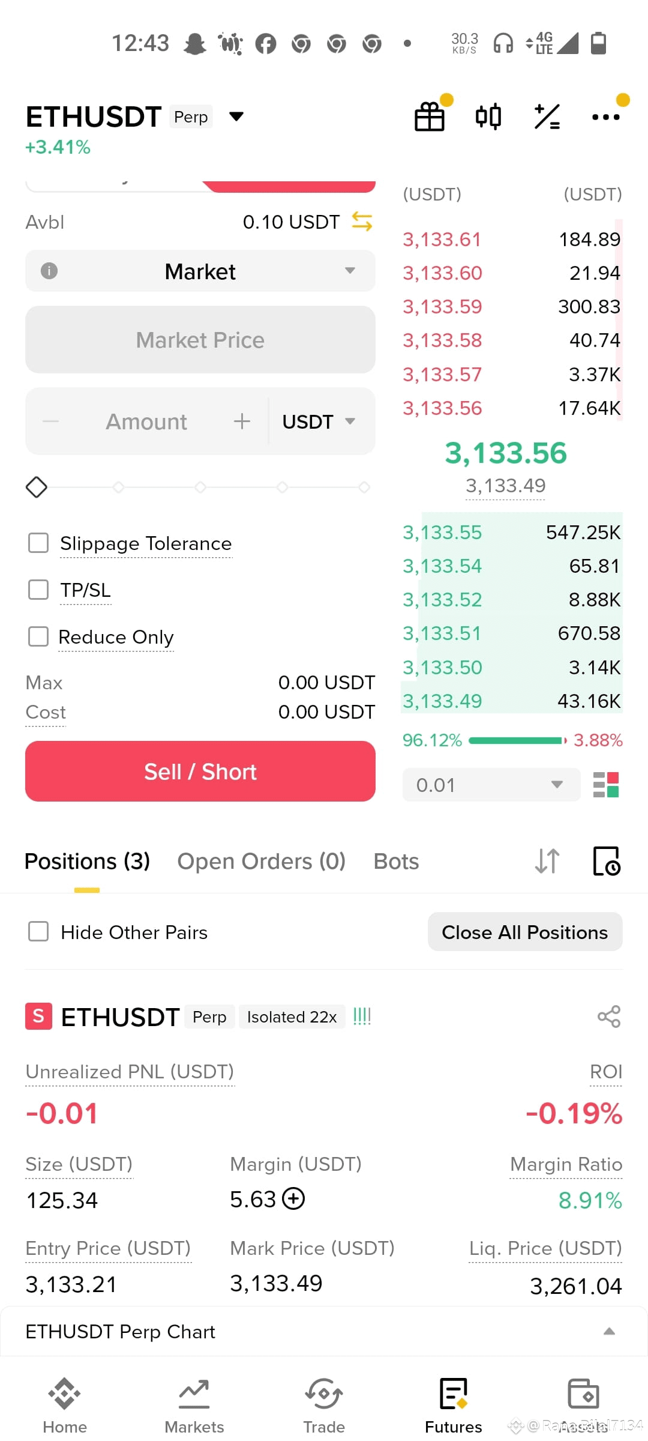The image size is (648, 1441).
Task: Tap the Sell / Short button
Action: click(200, 771)
